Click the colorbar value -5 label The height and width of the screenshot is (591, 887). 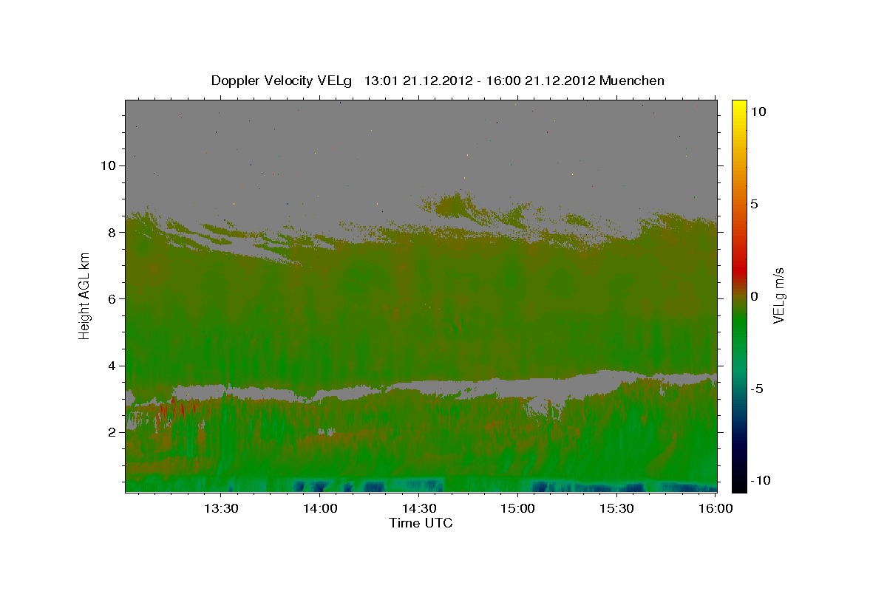757,389
